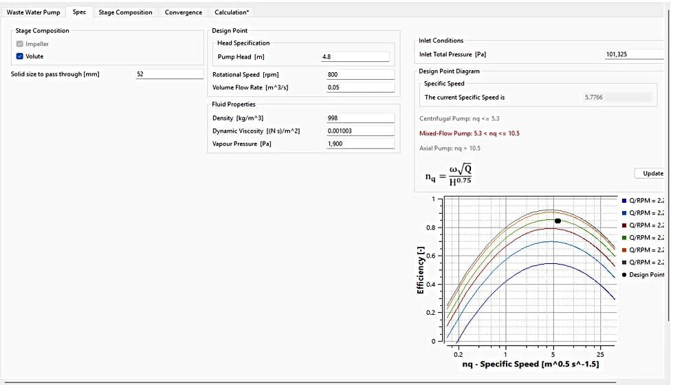Switch to the Waste Water Pump tab
This screenshot has height=387, width=673.
(x=34, y=12)
